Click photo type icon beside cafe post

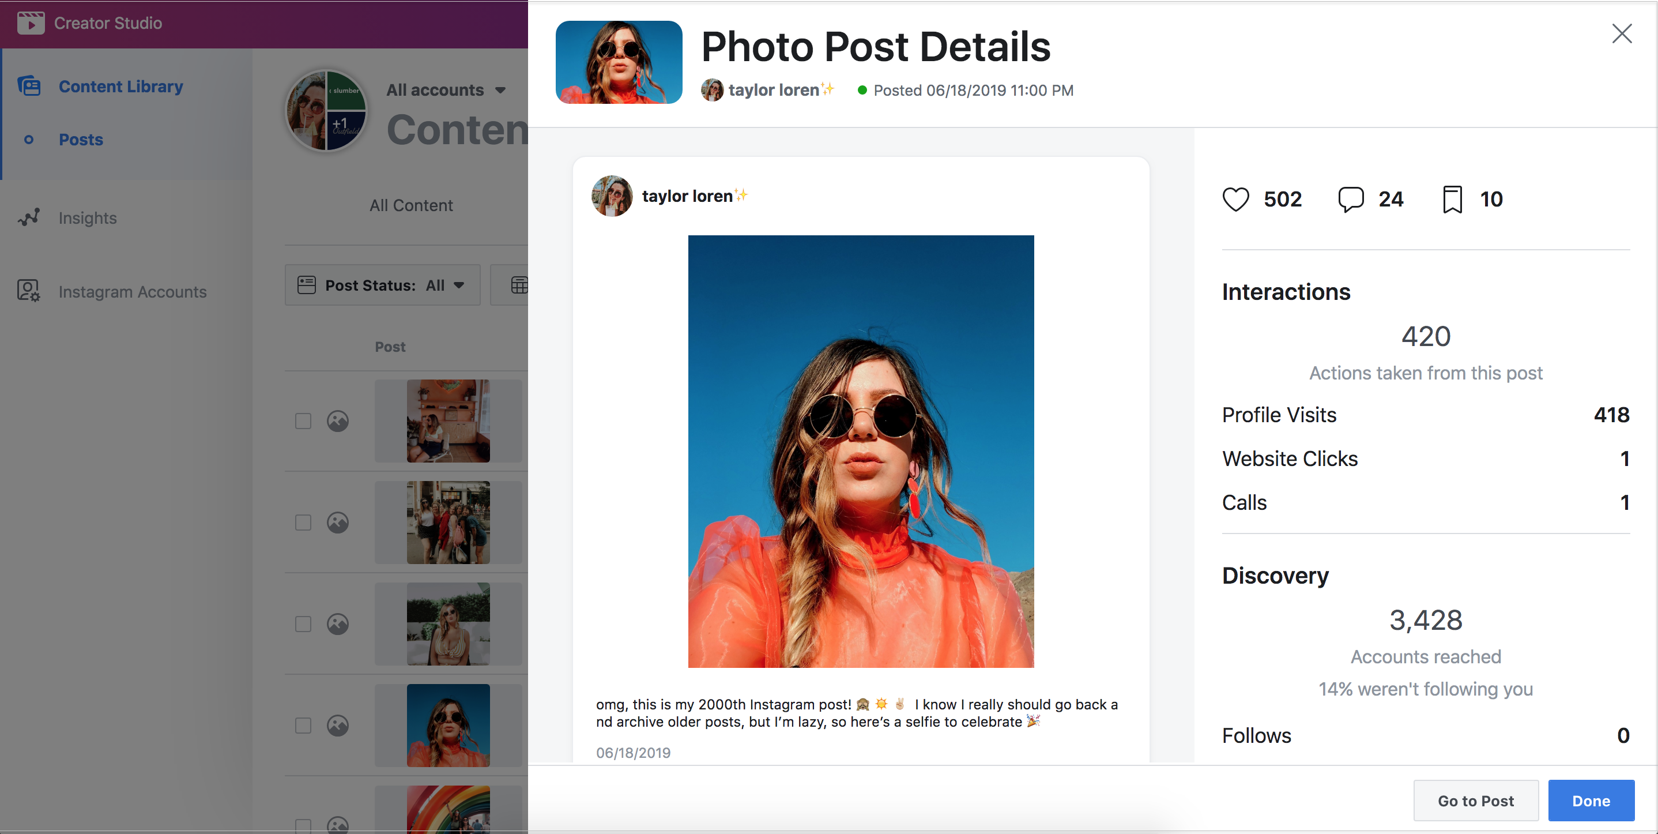pos(337,421)
